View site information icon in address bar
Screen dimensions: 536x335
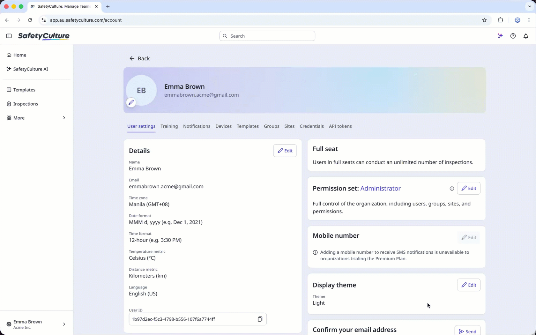point(44,20)
